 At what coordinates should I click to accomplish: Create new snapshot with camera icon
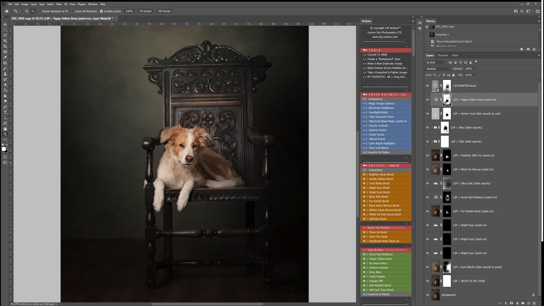[528, 49]
